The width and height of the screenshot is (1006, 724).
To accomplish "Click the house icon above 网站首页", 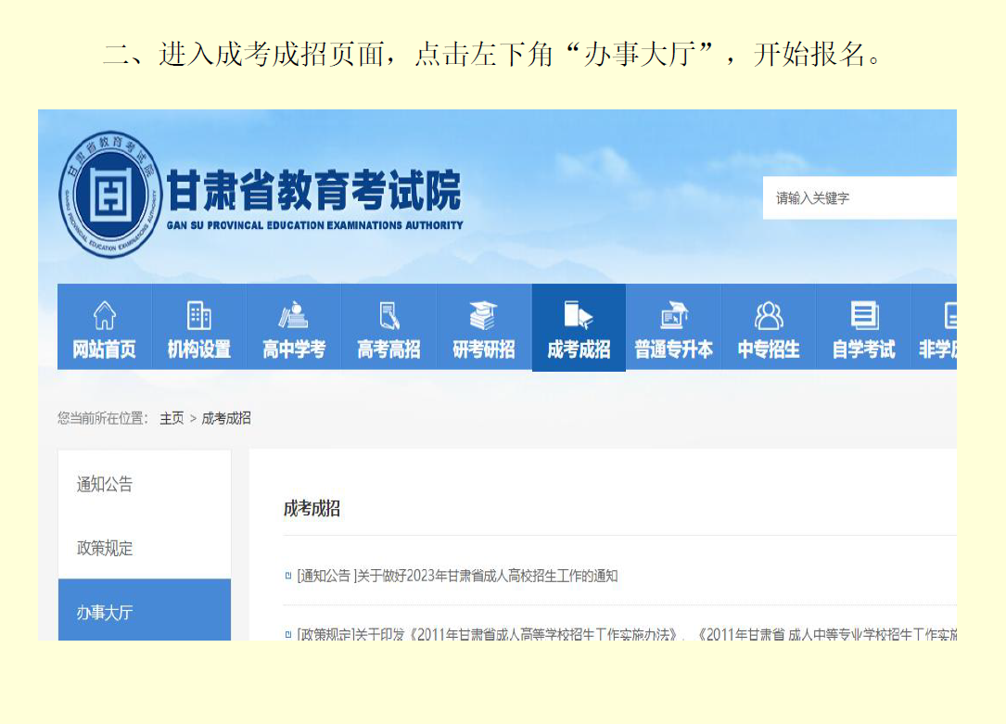I will click(105, 316).
